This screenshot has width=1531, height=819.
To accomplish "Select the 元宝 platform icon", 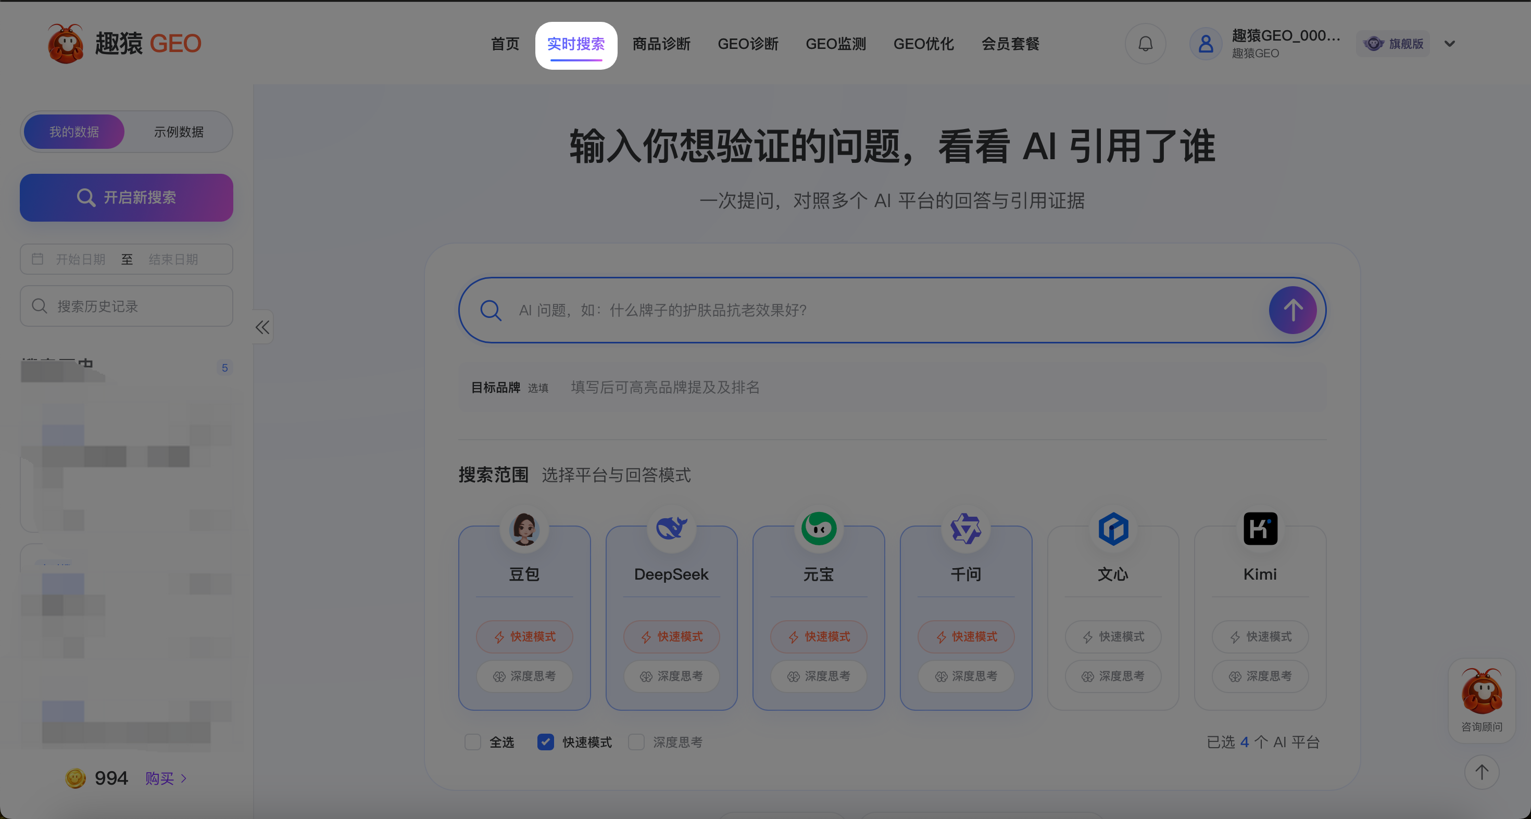I will [819, 529].
